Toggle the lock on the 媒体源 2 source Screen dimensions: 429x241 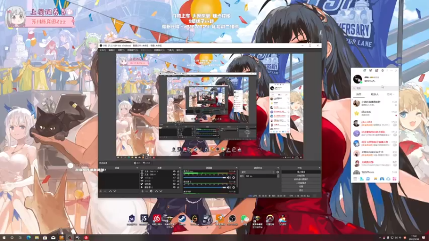coord(178,187)
